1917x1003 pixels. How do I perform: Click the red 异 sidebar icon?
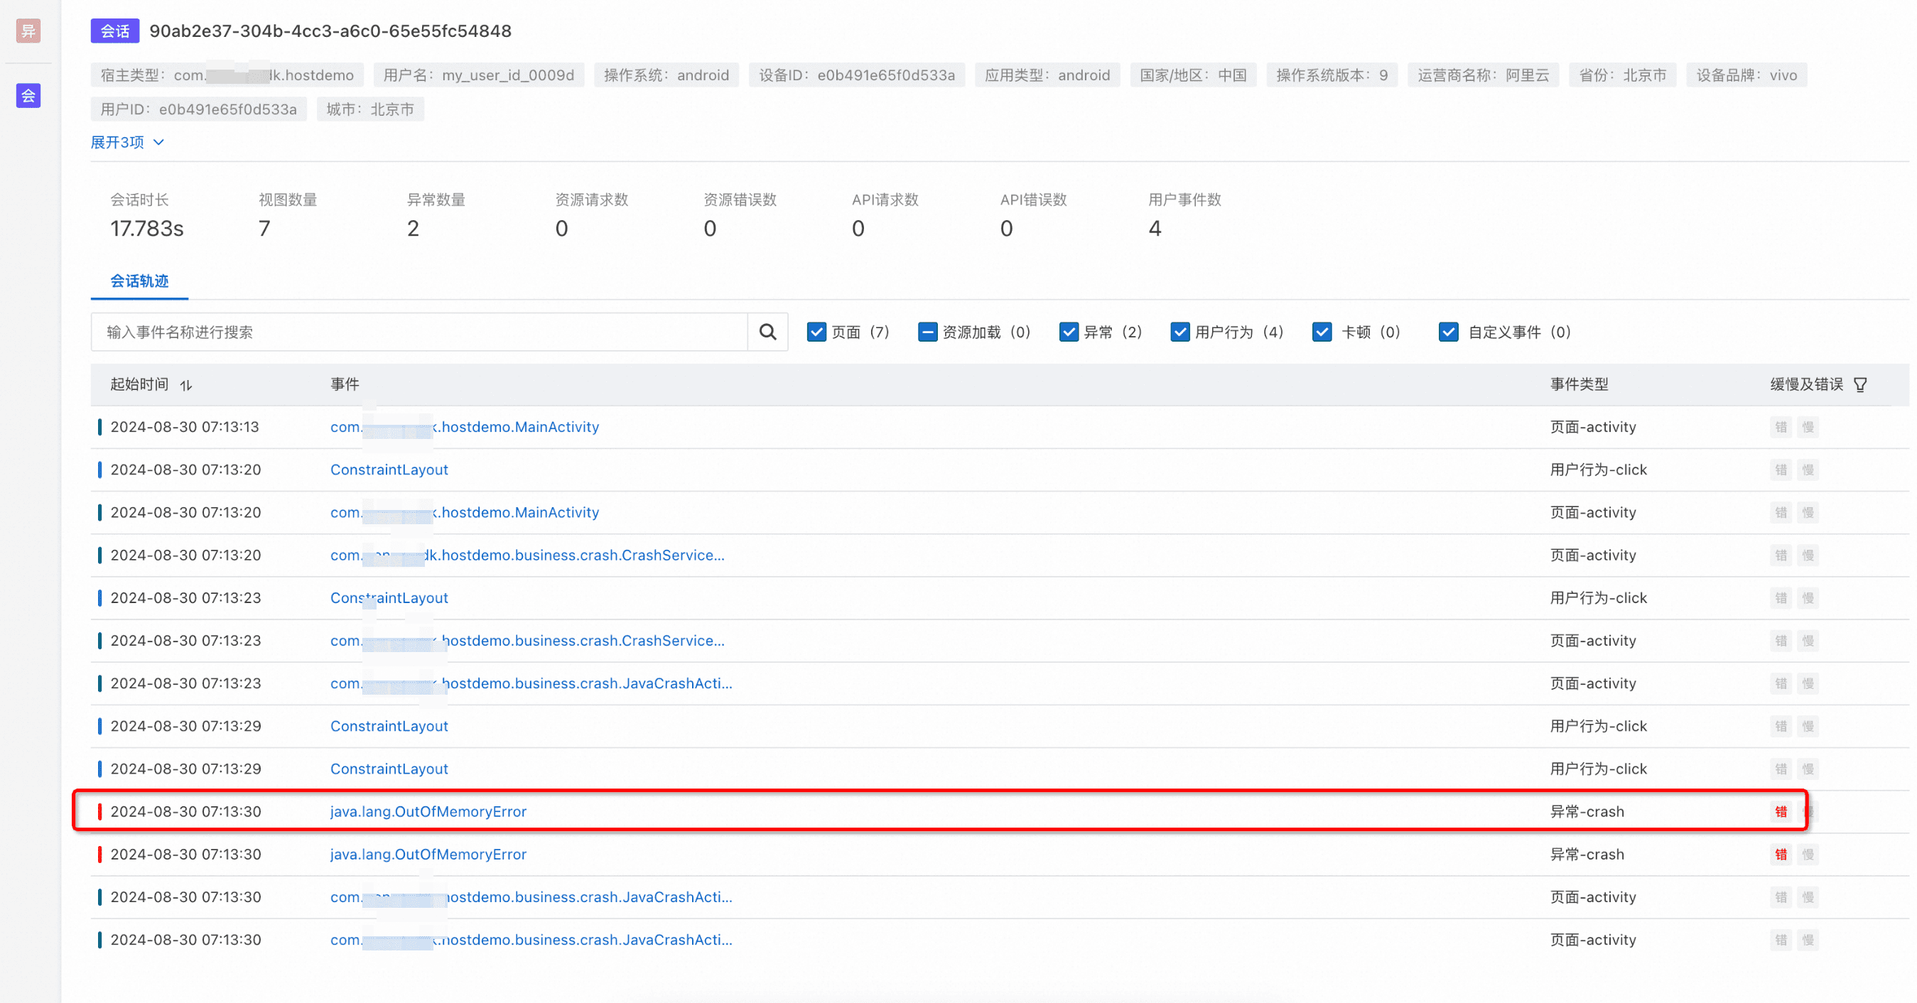pos(28,31)
